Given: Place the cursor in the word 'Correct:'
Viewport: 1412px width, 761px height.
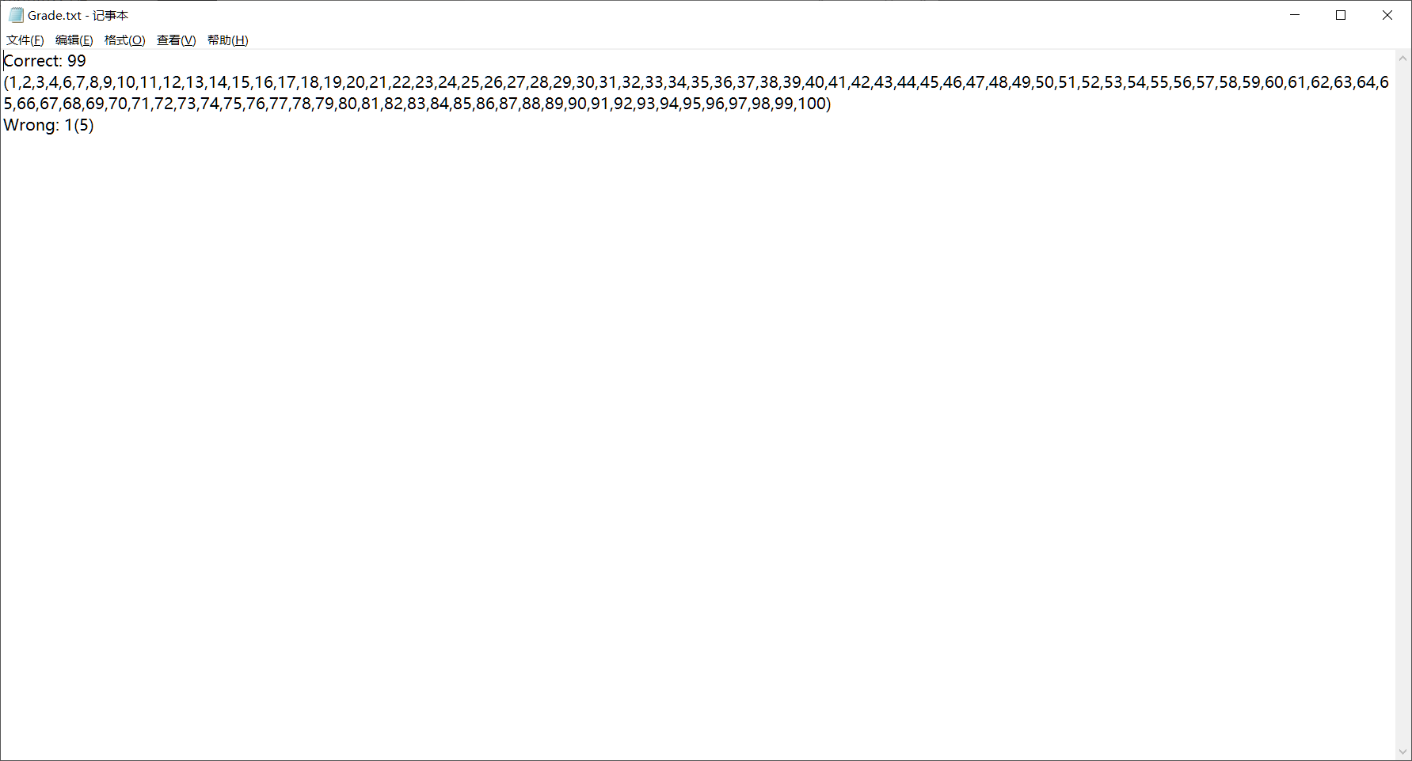Looking at the screenshot, I should point(32,61).
